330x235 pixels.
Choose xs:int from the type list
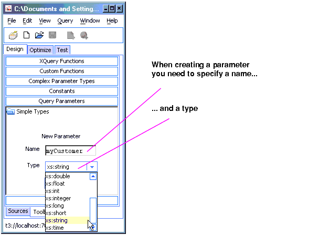[x=67, y=191]
